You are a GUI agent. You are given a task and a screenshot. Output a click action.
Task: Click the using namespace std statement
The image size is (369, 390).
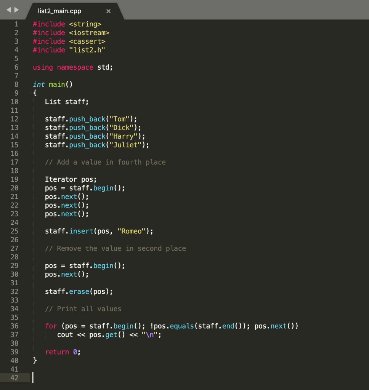tap(72, 67)
